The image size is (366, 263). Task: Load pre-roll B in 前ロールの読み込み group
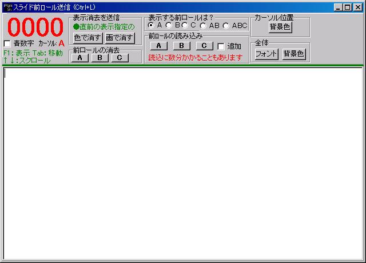pos(182,46)
